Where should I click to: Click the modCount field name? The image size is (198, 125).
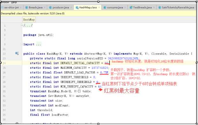pyautogui.click(x=62, y=106)
